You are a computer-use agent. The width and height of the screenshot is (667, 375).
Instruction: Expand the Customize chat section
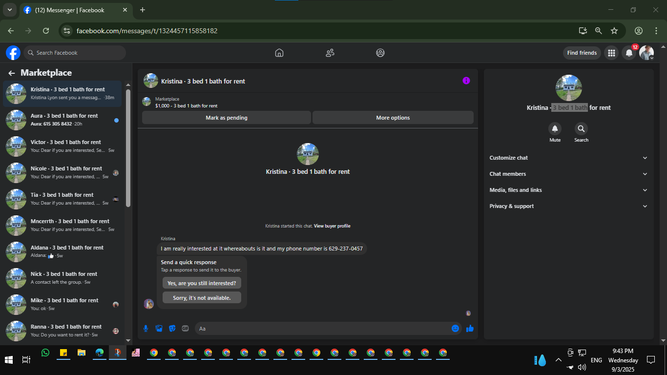pyautogui.click(x=568, y=158)
